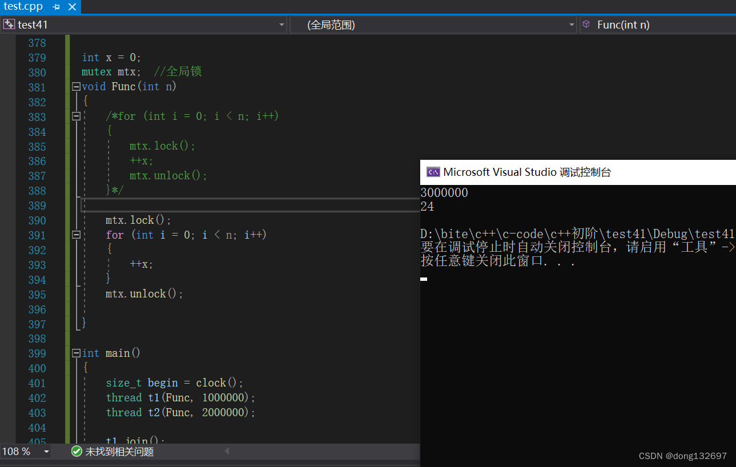Open the 108 % zoom level dropdown
The height and width of the screenshot is (467, 736).
click(x=46, y=452)
